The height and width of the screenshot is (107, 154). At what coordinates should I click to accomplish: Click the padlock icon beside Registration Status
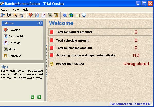pyautogui.click(x=52, y=64)
